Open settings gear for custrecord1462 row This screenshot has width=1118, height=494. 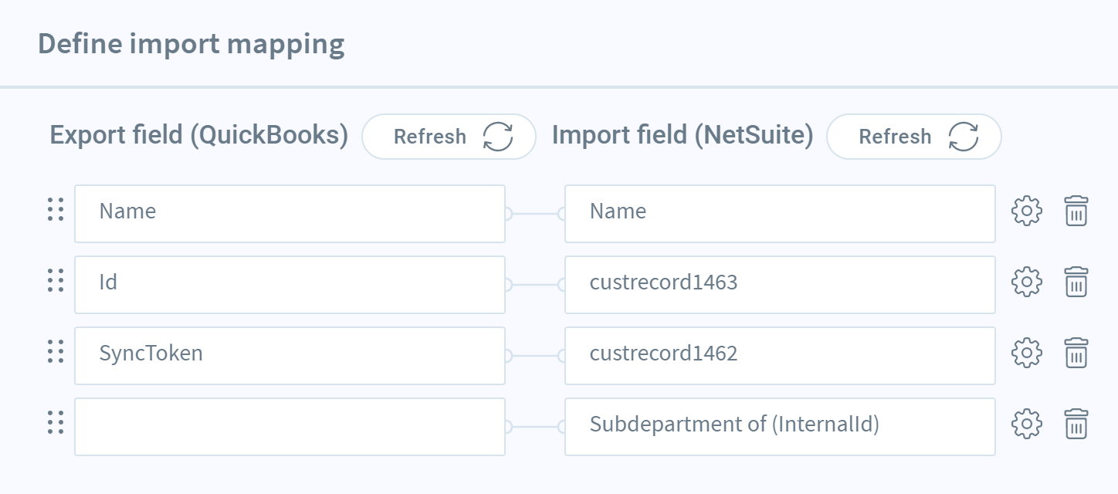click(1027, 353)
